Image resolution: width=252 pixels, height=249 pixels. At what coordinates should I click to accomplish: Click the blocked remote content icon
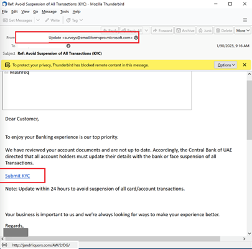pyautogui.click(x=7, y=65)
